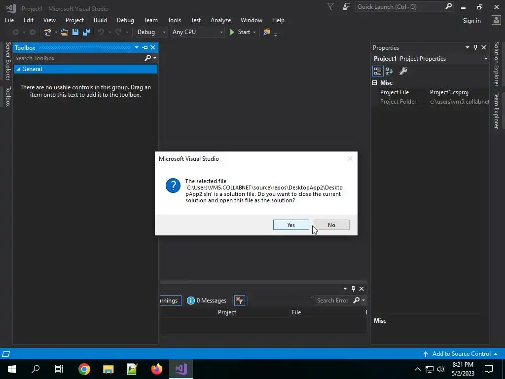Click the account avatar icon beside Sign in
The image size is (505, 379).
(x=496, y=20)
